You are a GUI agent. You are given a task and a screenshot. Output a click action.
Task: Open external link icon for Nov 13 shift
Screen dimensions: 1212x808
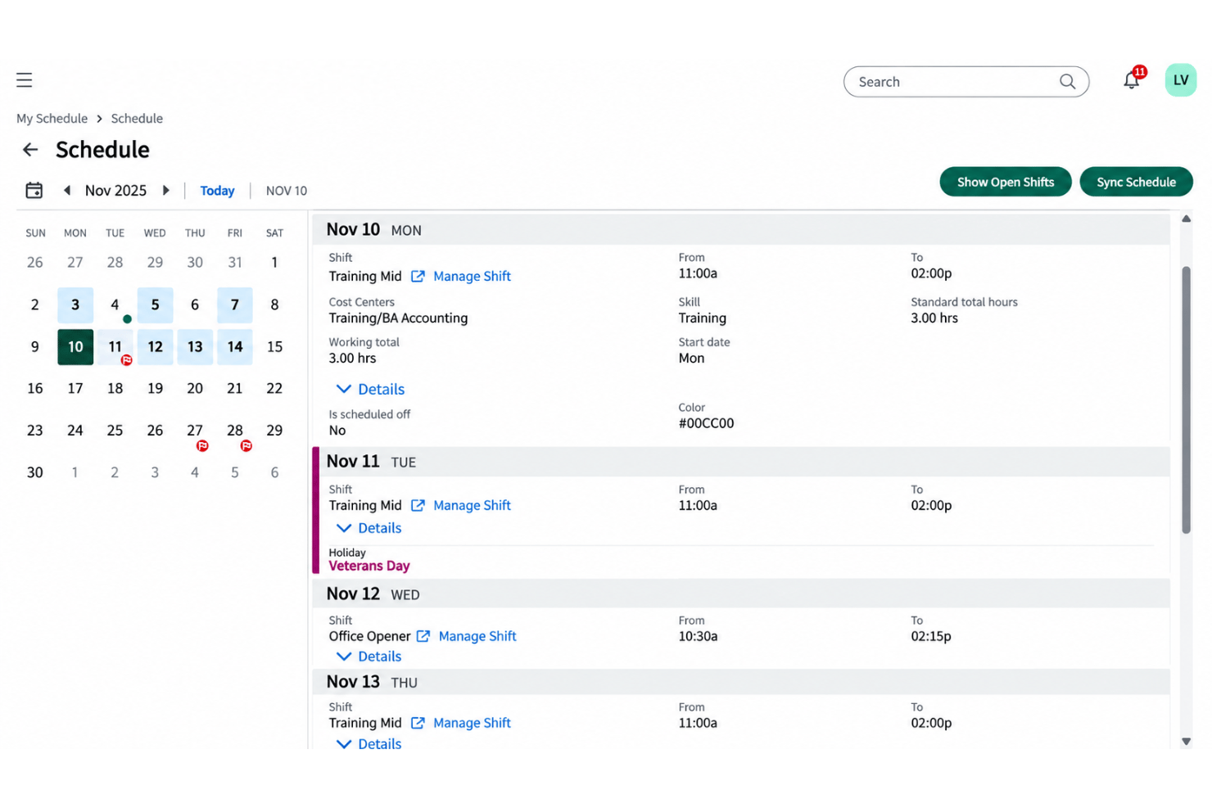click(418, 723)
